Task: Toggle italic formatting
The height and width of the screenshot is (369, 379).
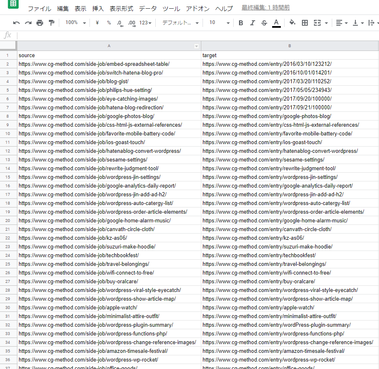Action: click(252, 23)
